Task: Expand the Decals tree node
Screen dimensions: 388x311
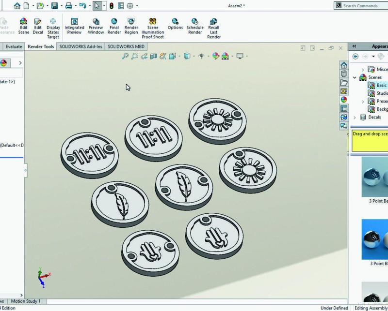Action: [355, 118]
